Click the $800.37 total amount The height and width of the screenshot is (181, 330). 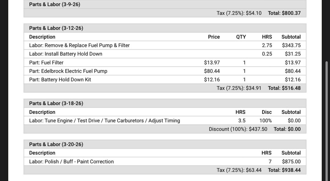click(x=291, y=13)
